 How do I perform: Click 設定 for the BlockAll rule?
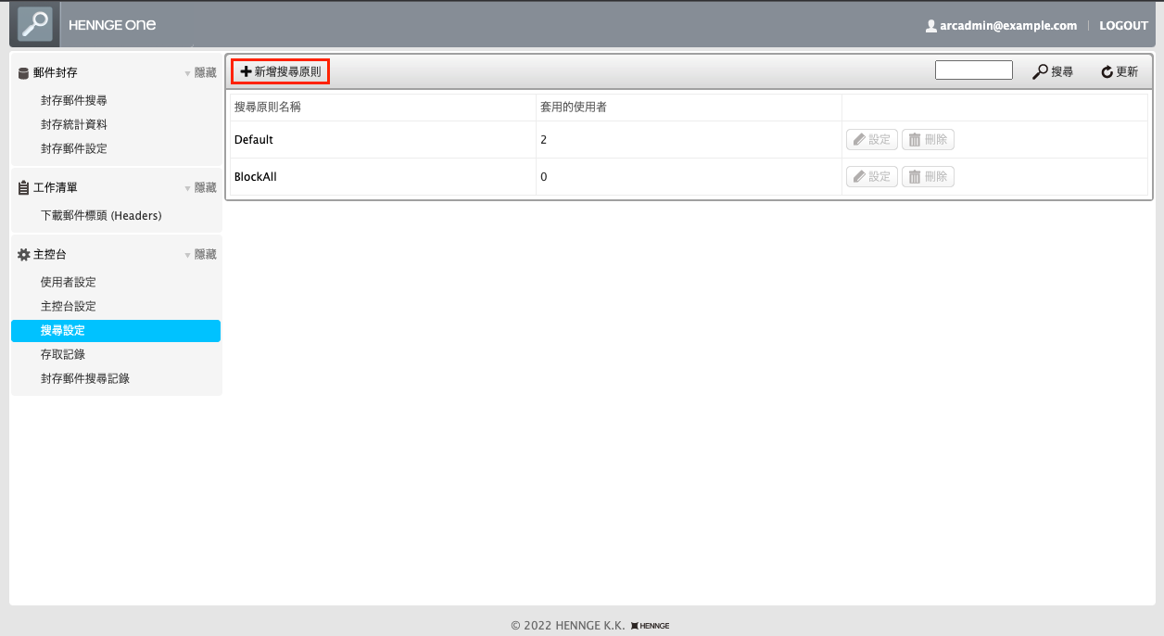pyautogui.click(x=871, y=177)
